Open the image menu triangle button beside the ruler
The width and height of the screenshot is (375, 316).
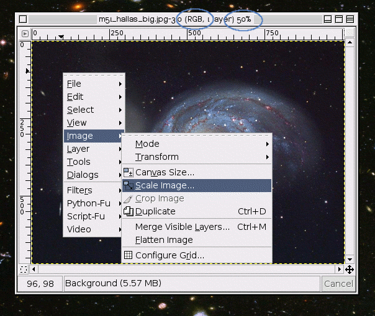25,33
